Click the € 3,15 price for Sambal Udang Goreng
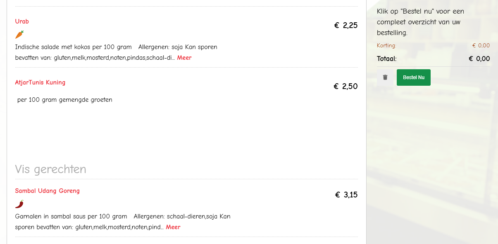 click(x=346, y=195)
